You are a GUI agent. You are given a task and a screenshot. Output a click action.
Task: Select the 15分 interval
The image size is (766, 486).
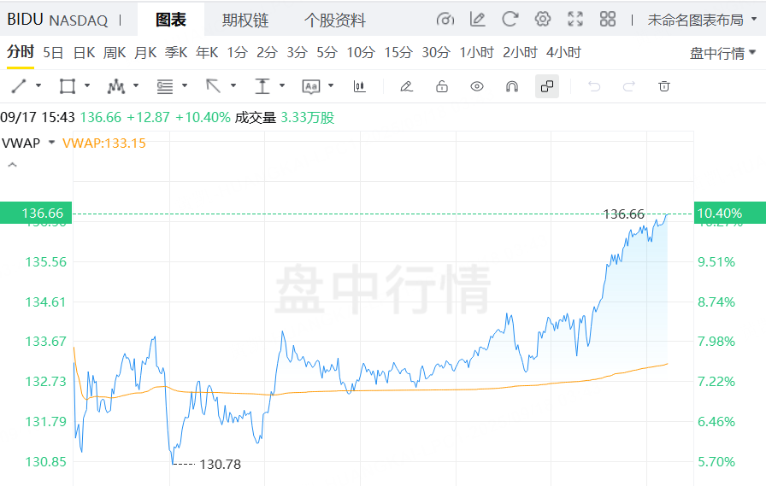click(x=398, y=53)
